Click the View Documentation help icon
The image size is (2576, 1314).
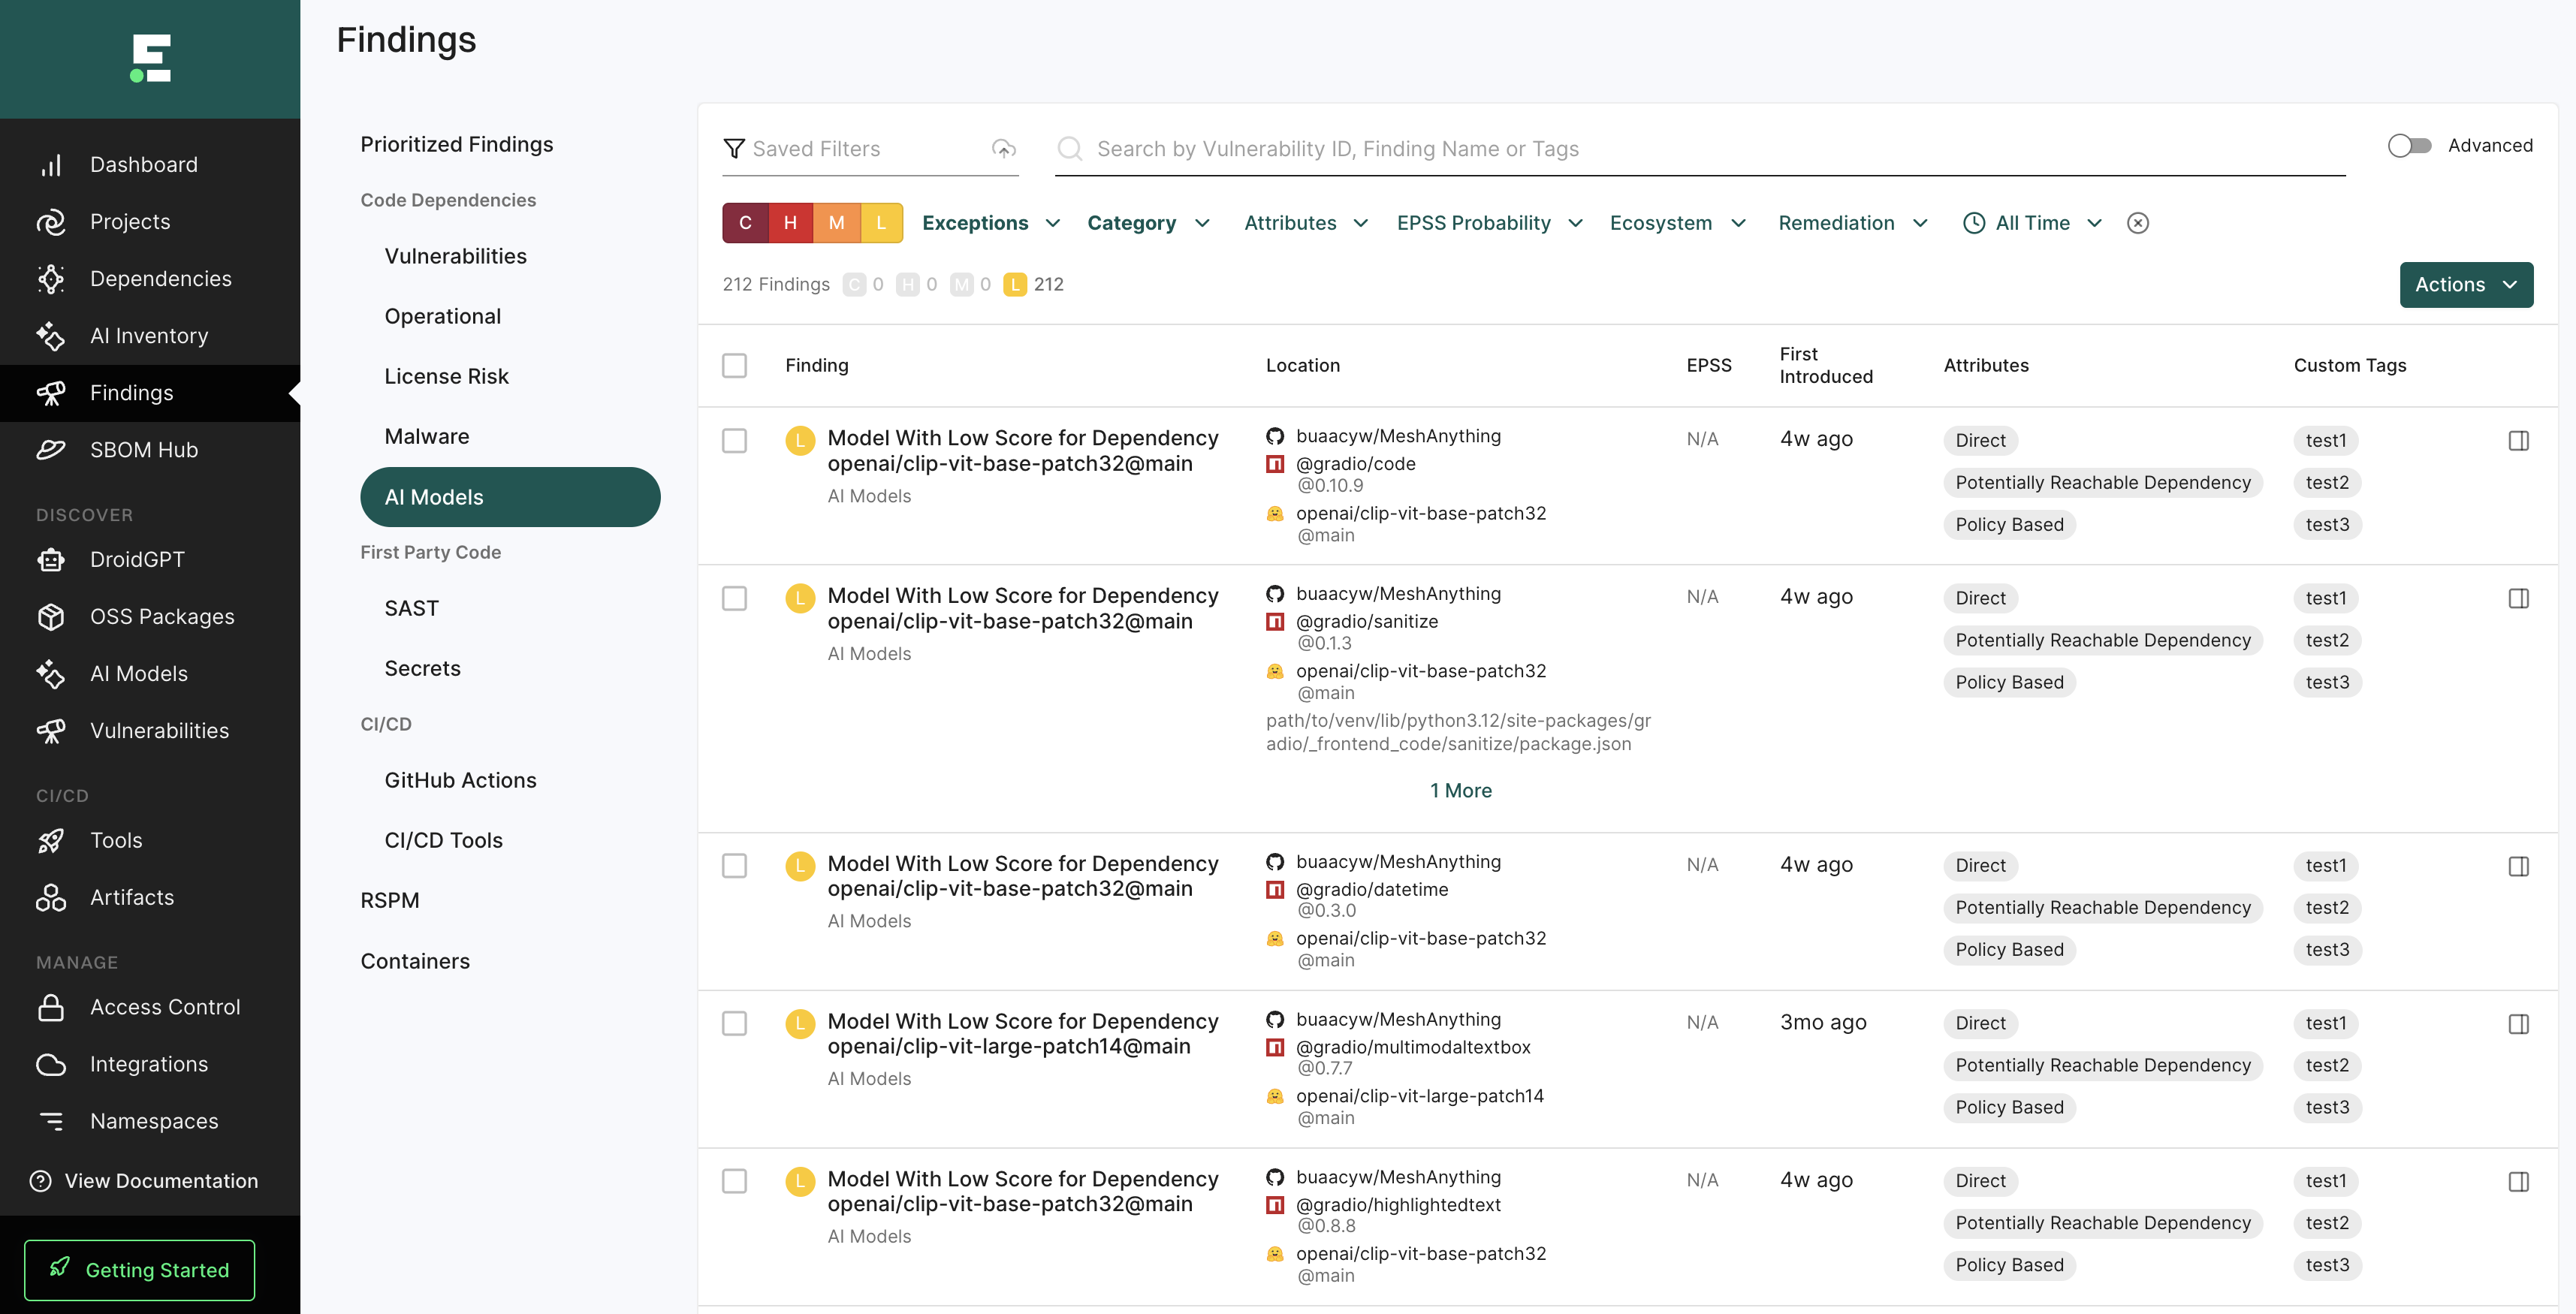coord(41,1181)
